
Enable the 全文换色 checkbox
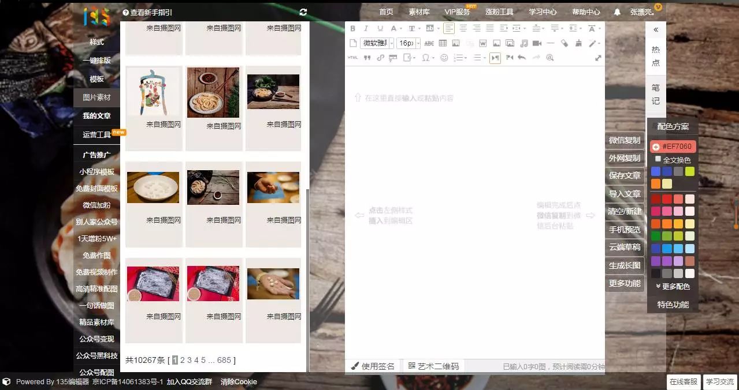(x=658, y=160)
